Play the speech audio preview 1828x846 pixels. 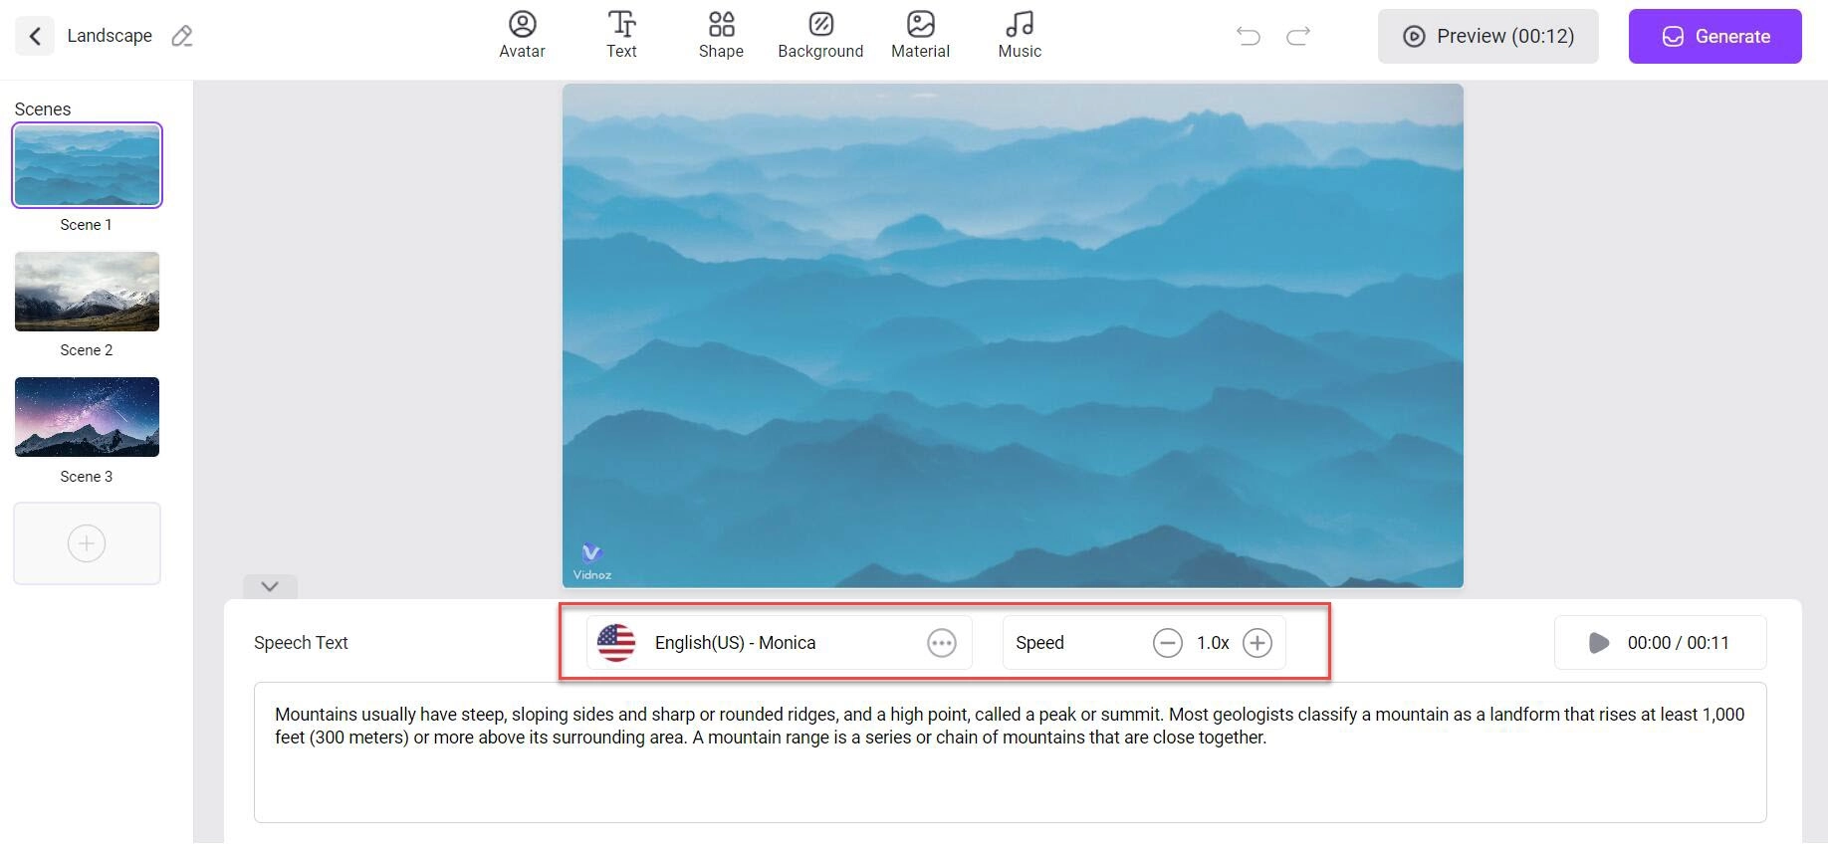coord(1599,643)
